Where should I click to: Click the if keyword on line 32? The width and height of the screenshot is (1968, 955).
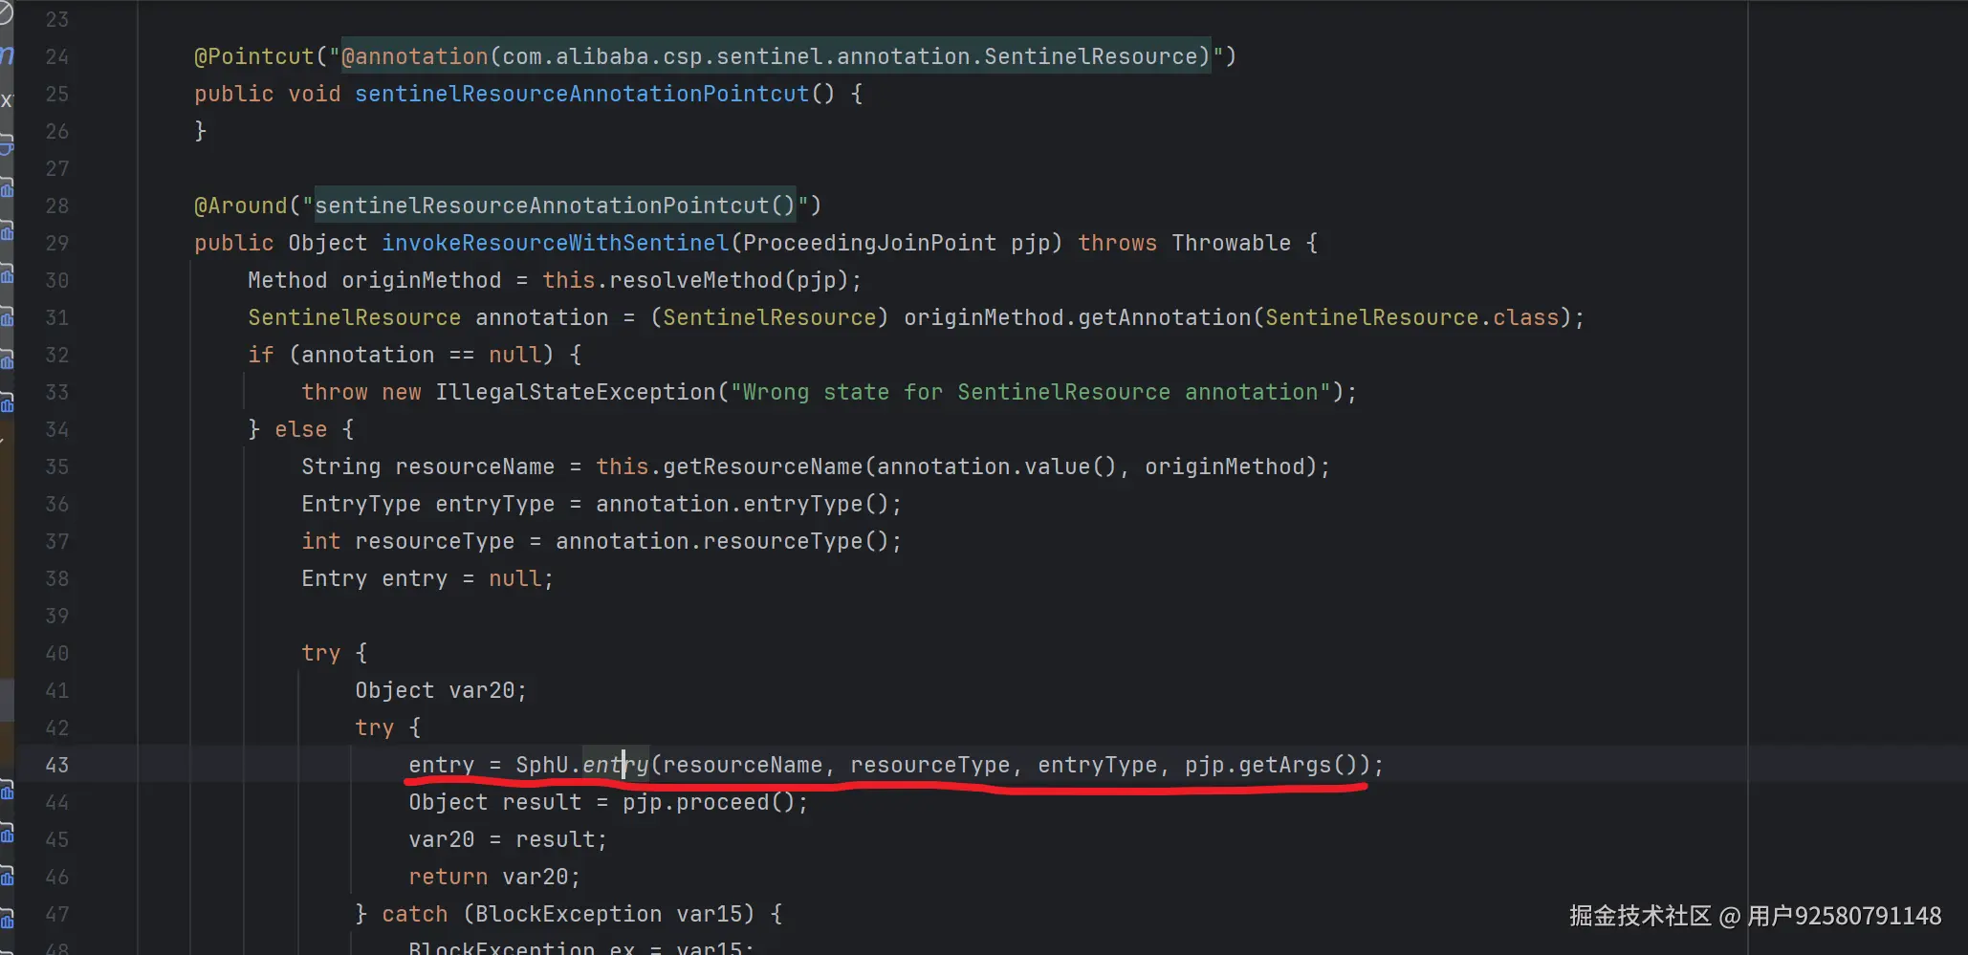pos(261,355)
